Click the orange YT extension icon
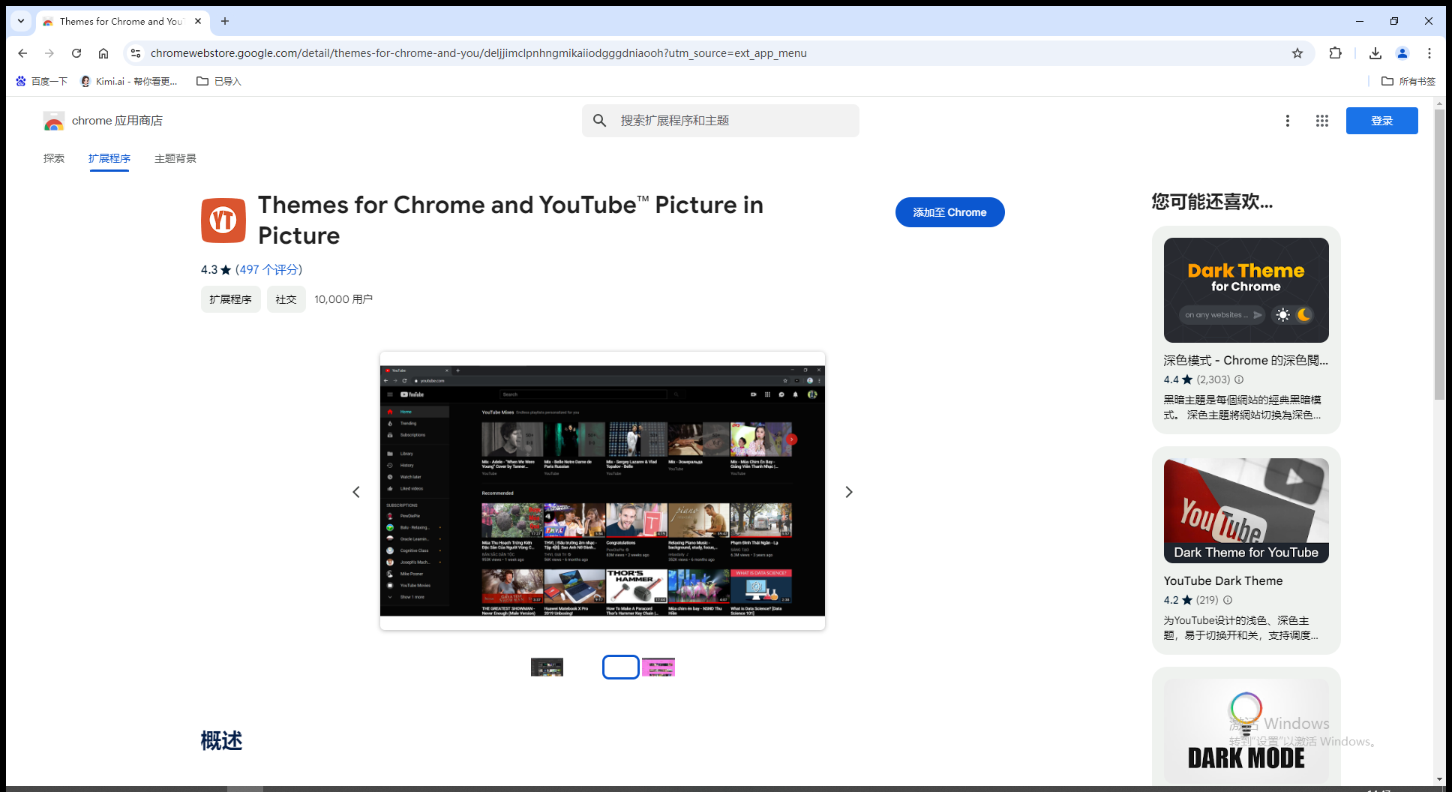Image resolution: width=1452 pixels, height=792 pixels. [223, 220]
